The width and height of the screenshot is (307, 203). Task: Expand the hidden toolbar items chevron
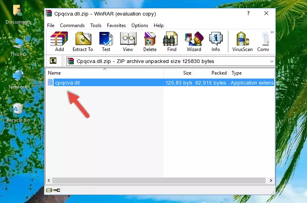click(272, 32)
